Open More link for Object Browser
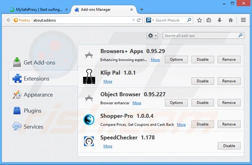Viewport: 252px width, 165px height. tap(137, 103)
